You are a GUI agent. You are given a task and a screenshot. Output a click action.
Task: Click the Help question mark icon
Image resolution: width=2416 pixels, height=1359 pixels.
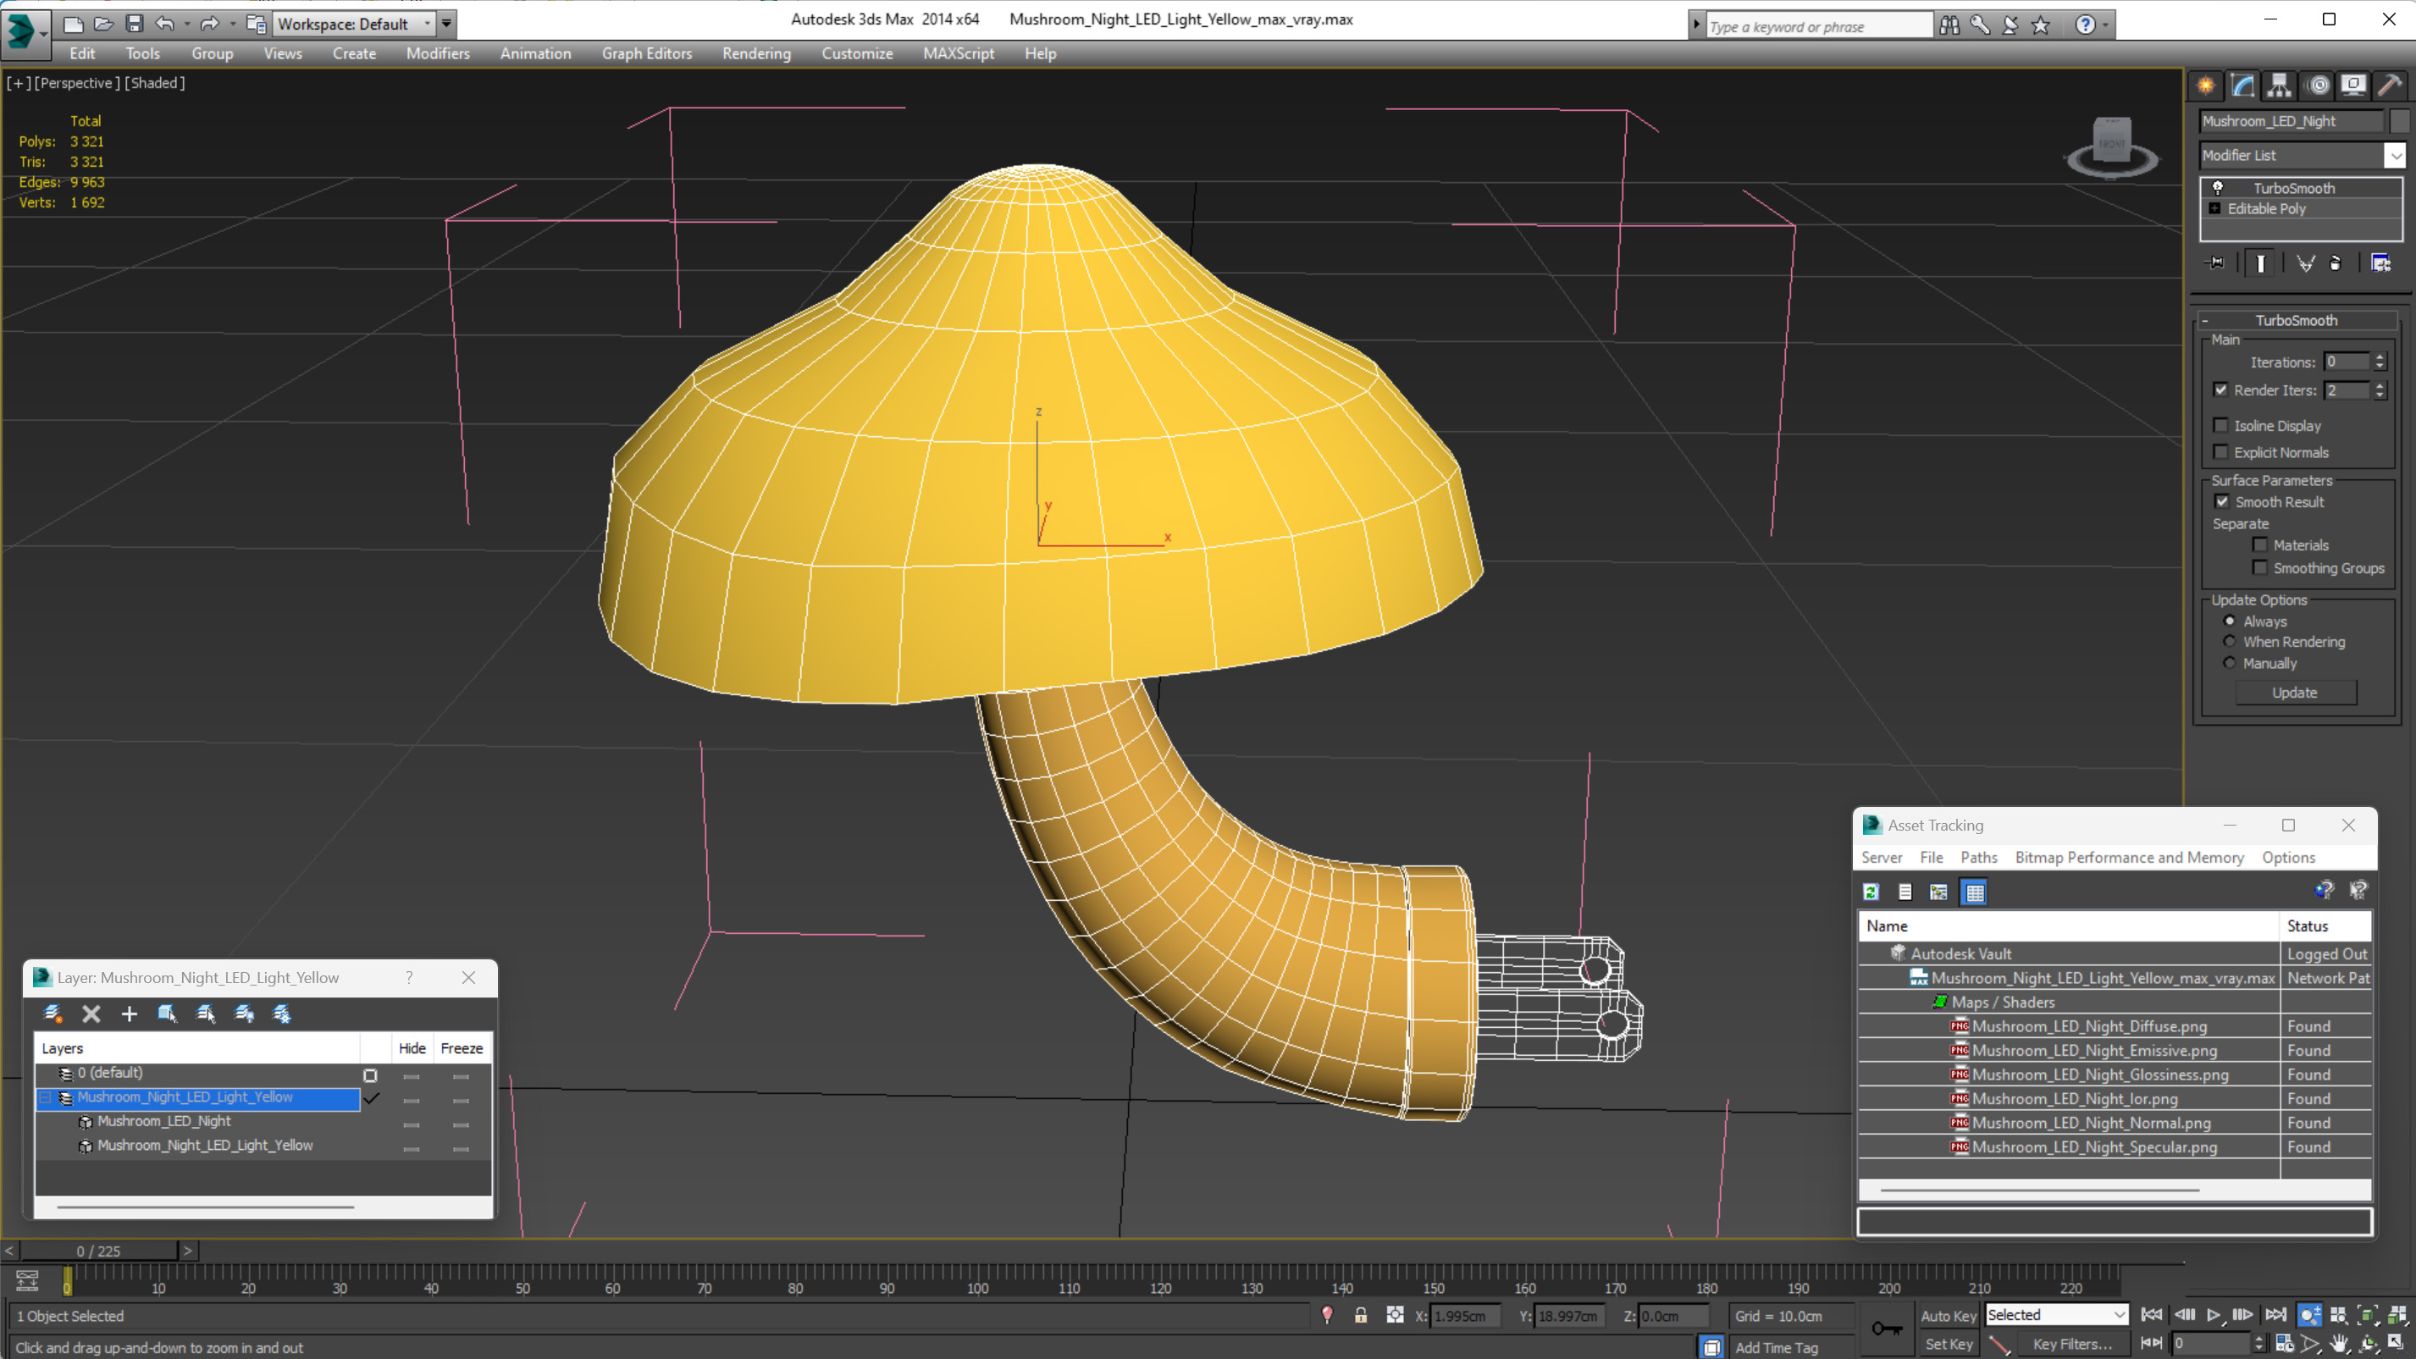[x=2084, y=25]
